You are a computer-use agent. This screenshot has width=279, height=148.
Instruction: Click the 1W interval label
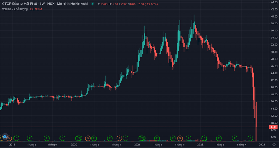tap(42, 4)
